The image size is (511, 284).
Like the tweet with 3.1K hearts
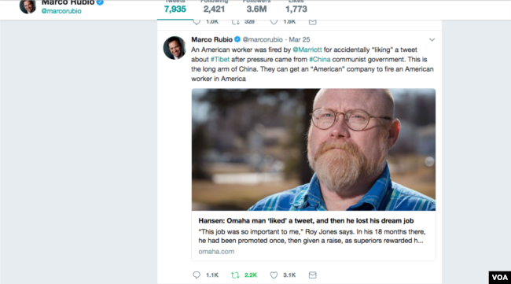tap(274, 275)
